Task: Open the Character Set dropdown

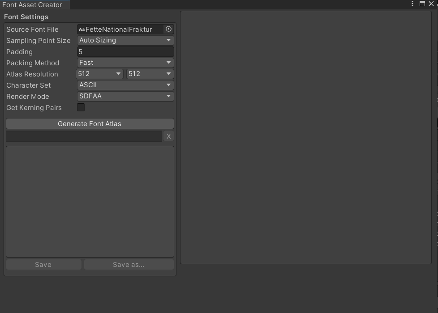Action: 125,85
